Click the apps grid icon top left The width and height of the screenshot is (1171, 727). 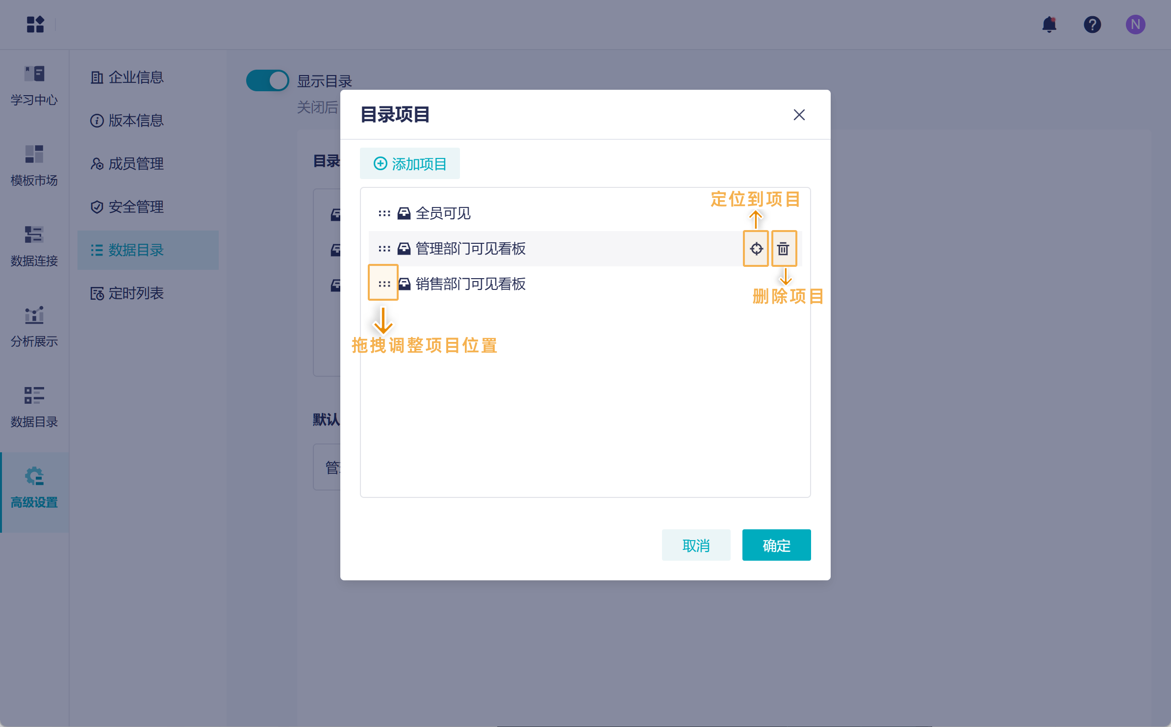[35, 25]
